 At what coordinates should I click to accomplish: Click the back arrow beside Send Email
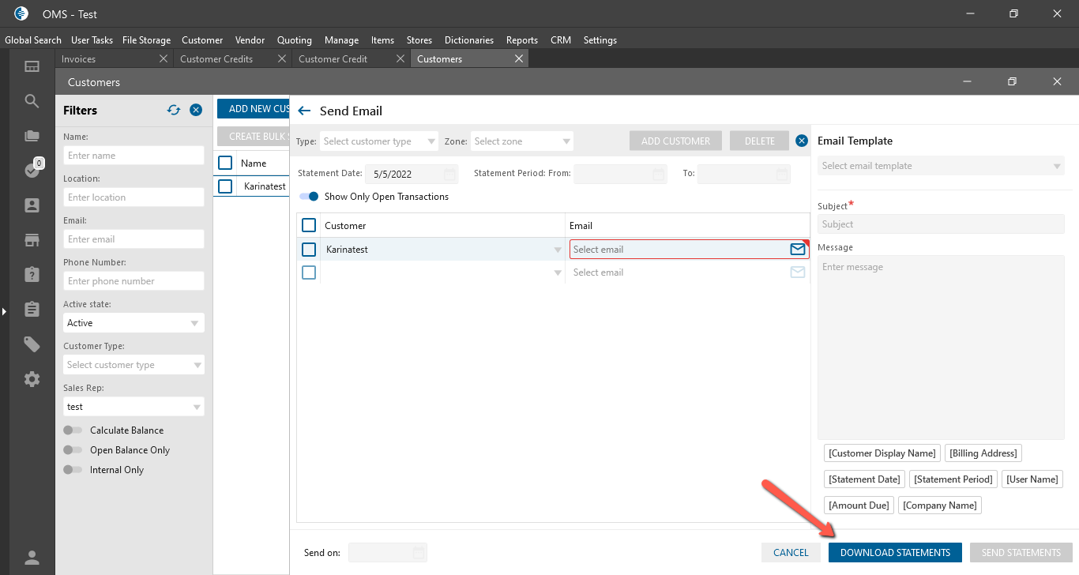tap(304, 111)
